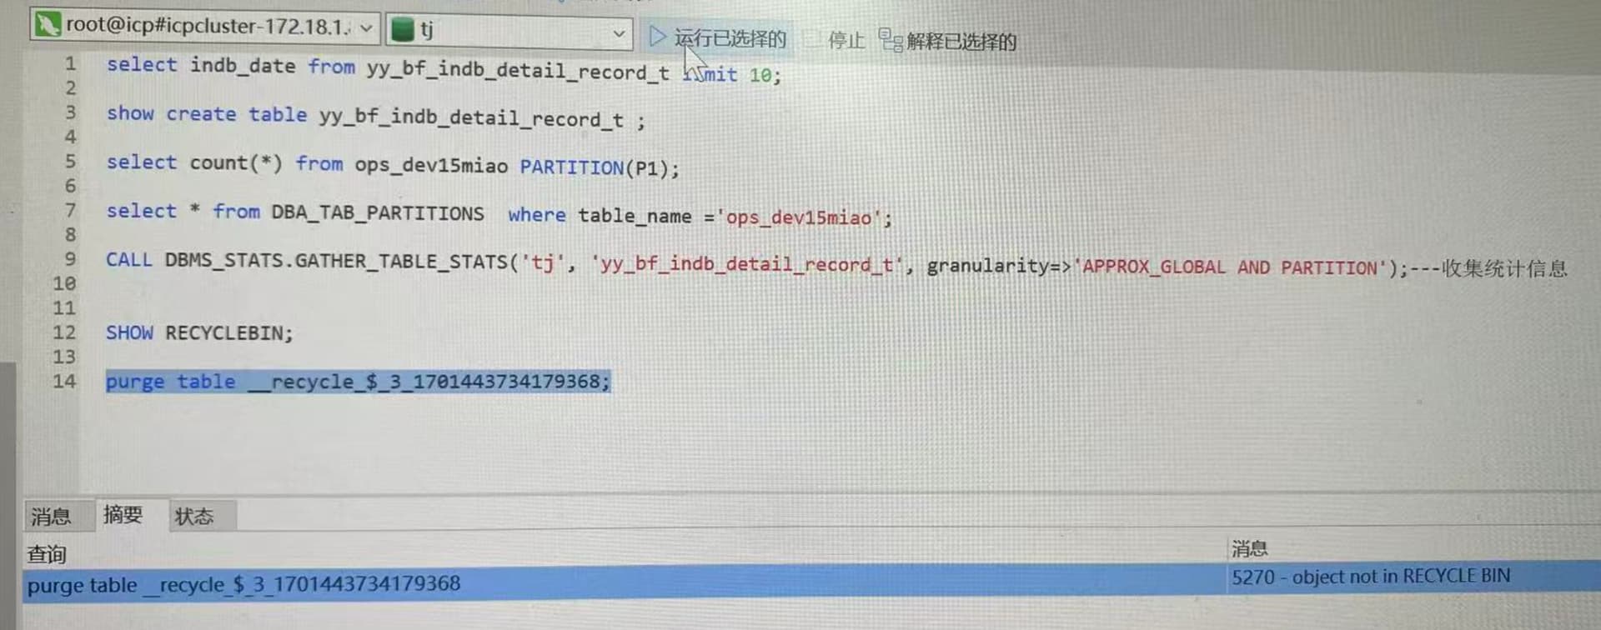1601x630 pixels.
Task: Open the tj database dropdown arrow
Action: click(619, 33)
